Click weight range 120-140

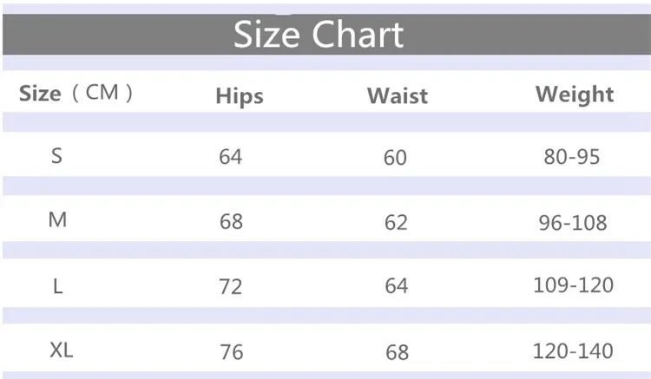573,351
